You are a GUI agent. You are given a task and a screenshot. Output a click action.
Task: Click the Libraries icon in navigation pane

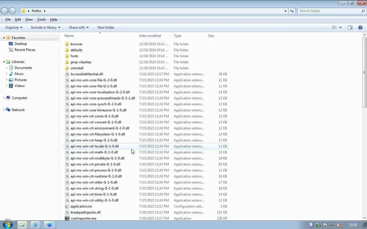[8, 62]
